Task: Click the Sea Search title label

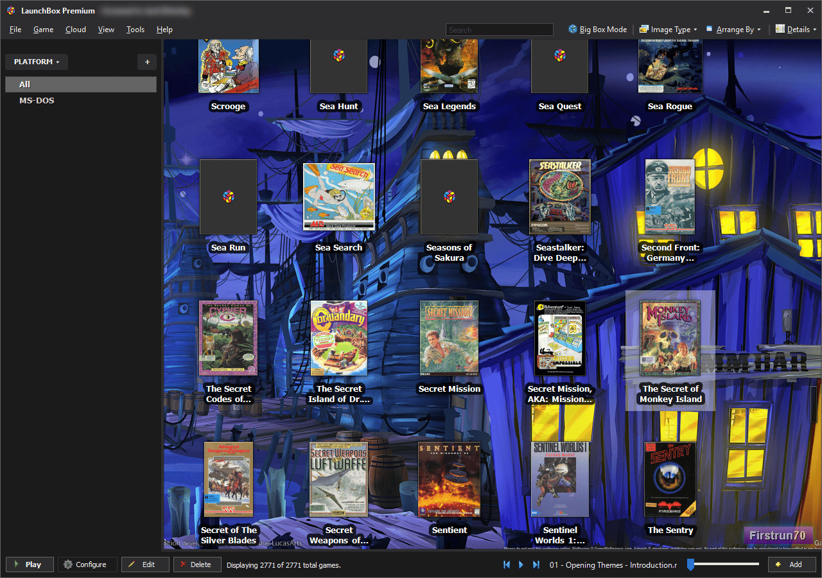Action: (x=339, y=248)
